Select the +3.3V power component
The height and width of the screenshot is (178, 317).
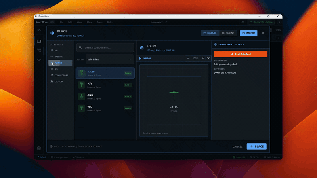click(x=105, y=73)
